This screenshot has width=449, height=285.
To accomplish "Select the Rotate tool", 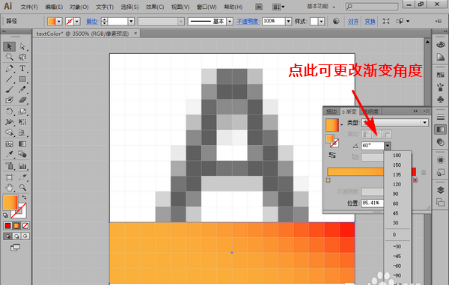I will (9, 111).
